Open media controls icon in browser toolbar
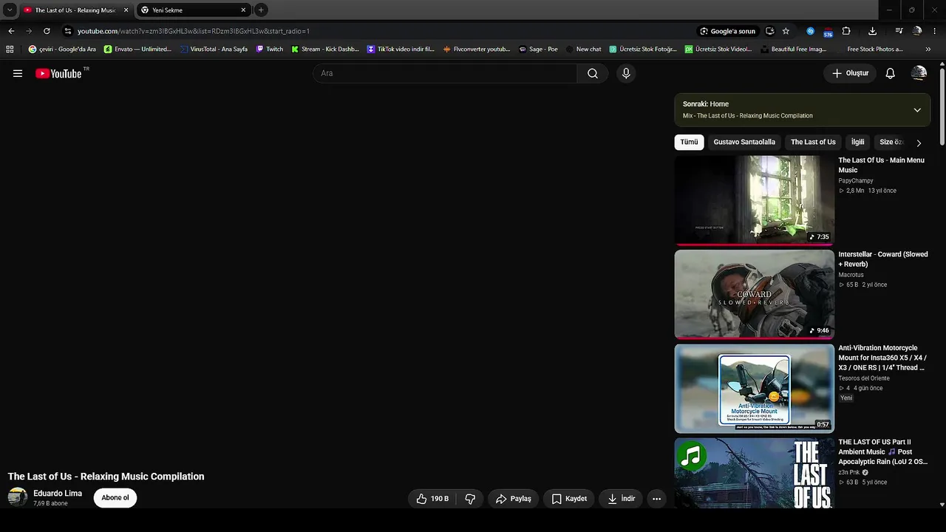This screenshot has height=532, width=946. point(899,31)
